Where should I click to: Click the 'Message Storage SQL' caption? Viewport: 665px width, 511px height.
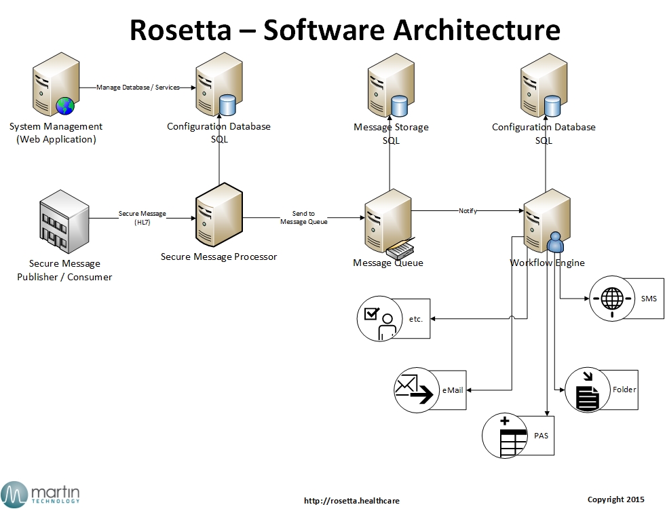(x=391, y=134)
